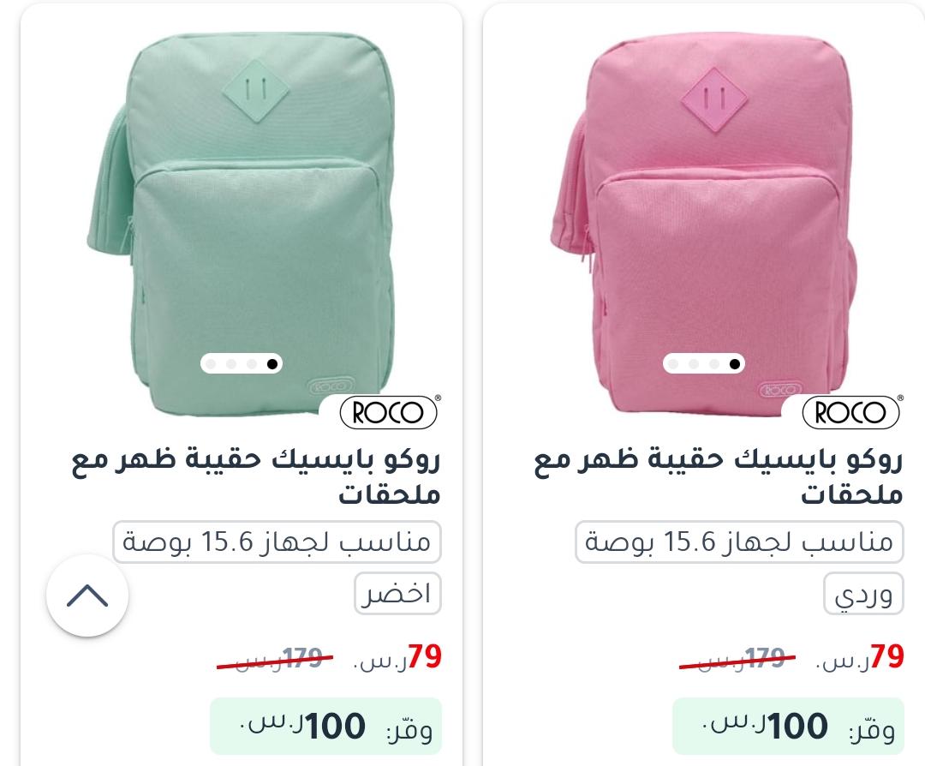
Task: Open the green ROCO backpack product image
Action: [x=242, y=224]
